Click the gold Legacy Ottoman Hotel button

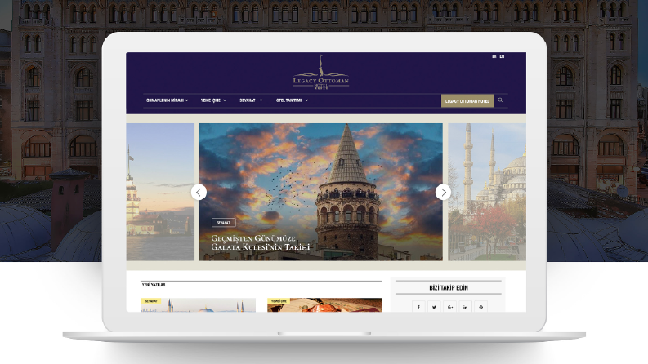click(x=467, y=100)
